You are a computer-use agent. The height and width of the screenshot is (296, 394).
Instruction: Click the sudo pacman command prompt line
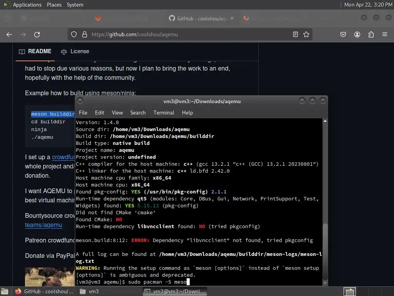(133, 282)
